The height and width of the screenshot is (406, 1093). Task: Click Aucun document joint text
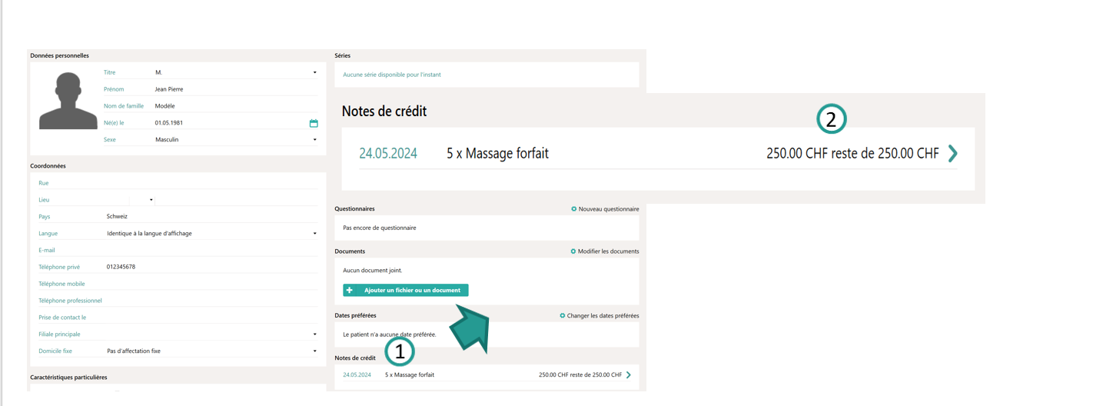pyautogui.click(x=373, y=271)
